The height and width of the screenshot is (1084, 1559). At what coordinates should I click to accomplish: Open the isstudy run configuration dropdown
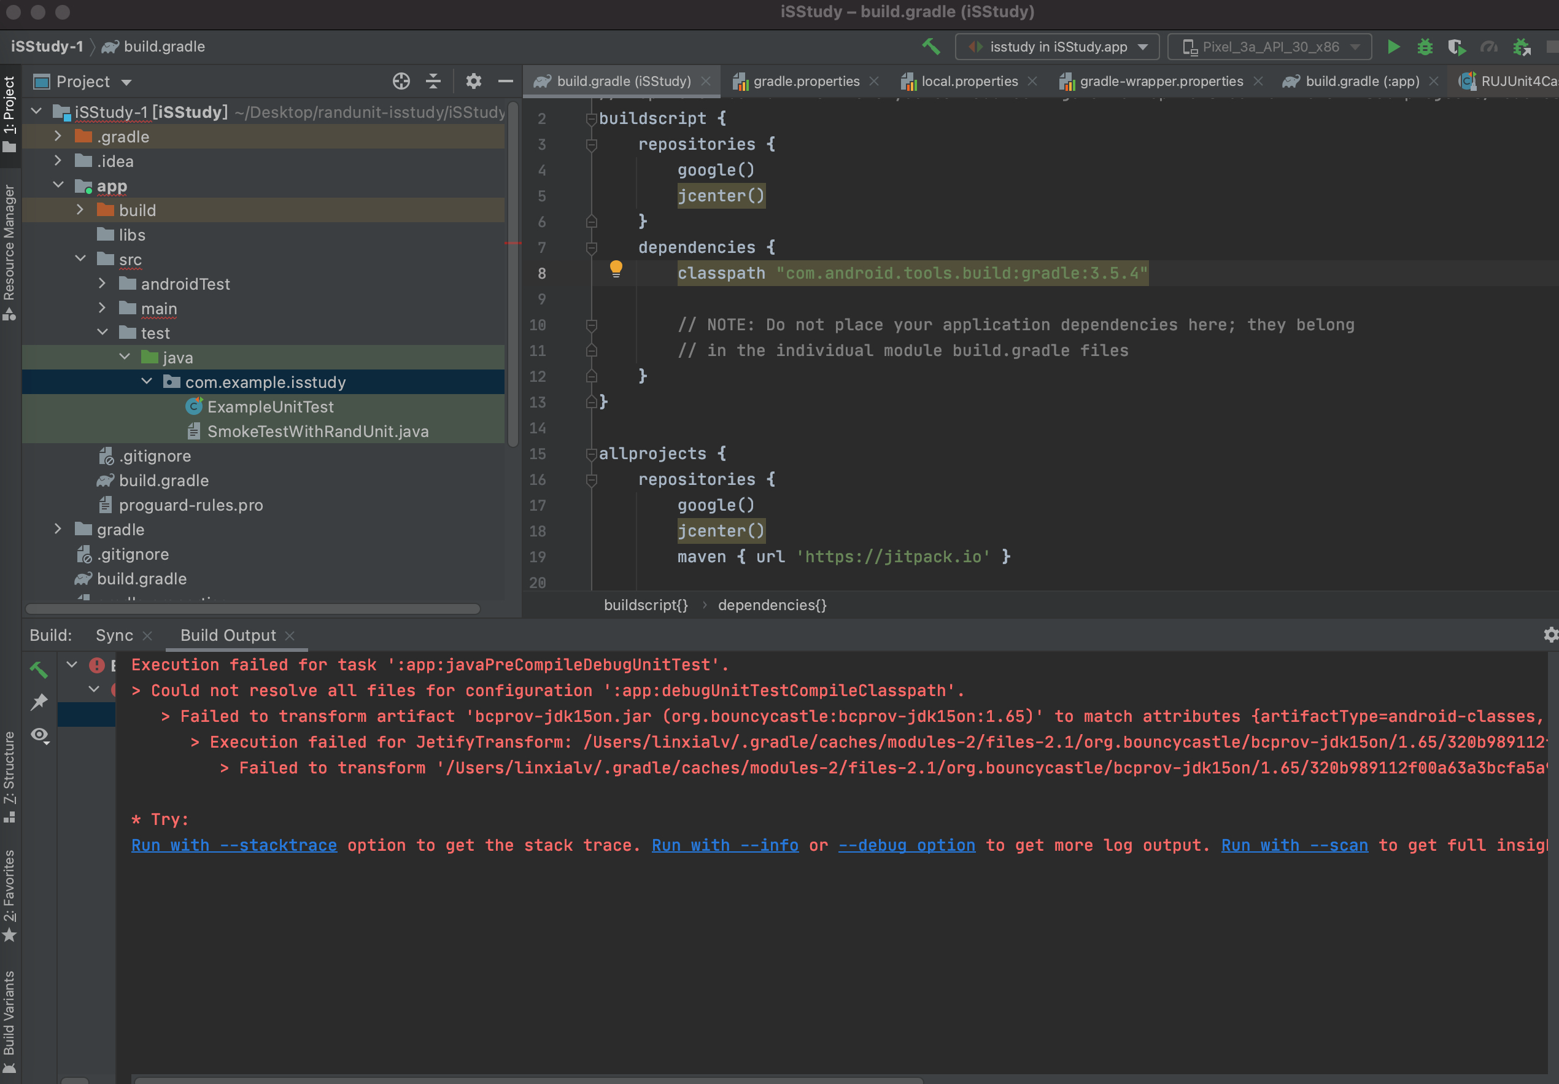coord(1057,47)
